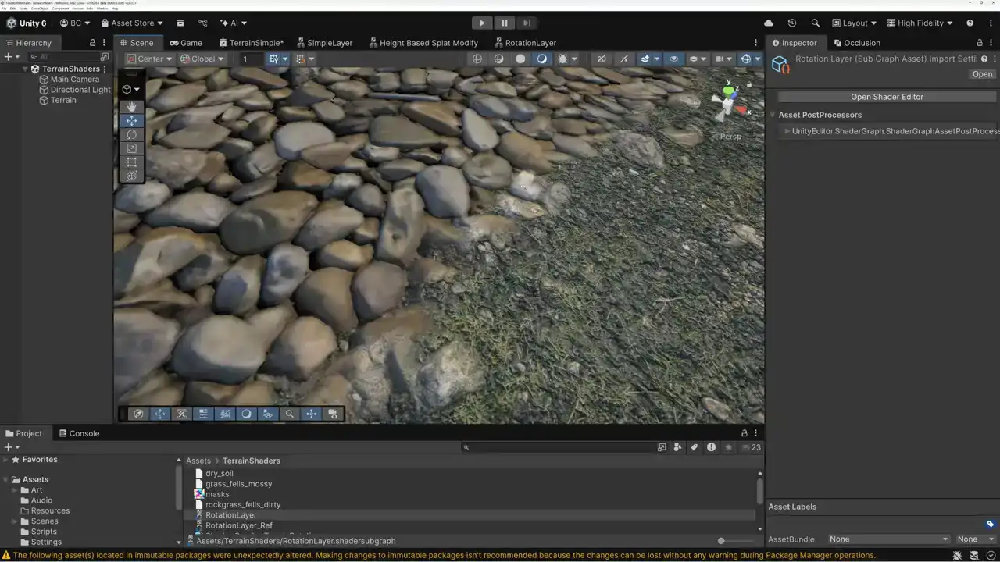This screenshot has width=1000, height=562.
Task: Select the Hand view tool
Action: [x=131, y=106]
